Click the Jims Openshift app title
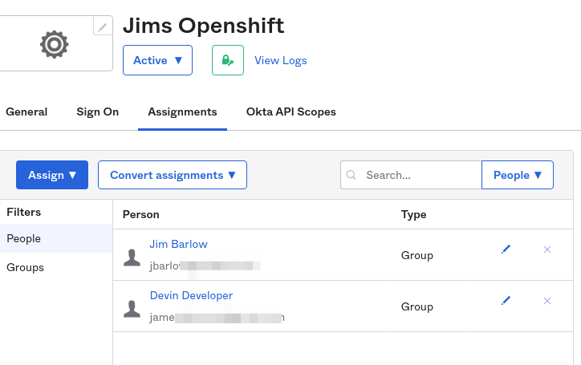Viewport: 581px width, 365px height. (203, 26)
